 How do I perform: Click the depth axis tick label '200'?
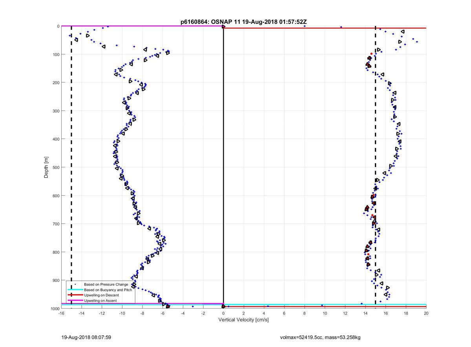click(55, 83)
